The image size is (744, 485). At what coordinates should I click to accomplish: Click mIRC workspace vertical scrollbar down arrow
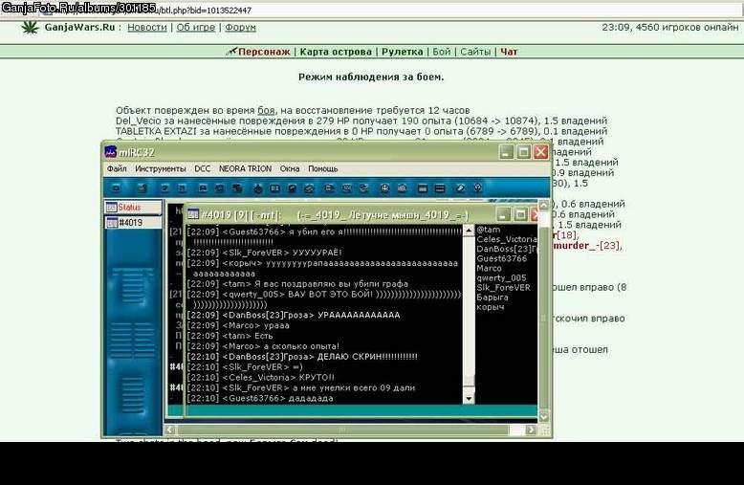point(544,417)
